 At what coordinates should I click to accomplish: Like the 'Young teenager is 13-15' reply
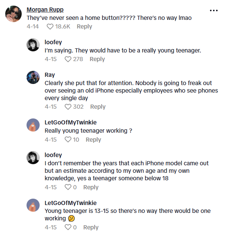pos(68,228)
